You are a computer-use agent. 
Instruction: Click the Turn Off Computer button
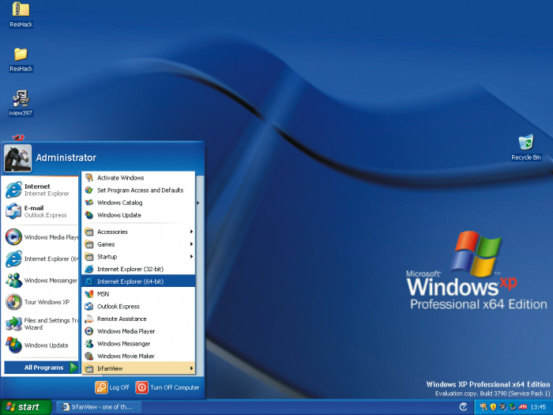click(167, 387)
